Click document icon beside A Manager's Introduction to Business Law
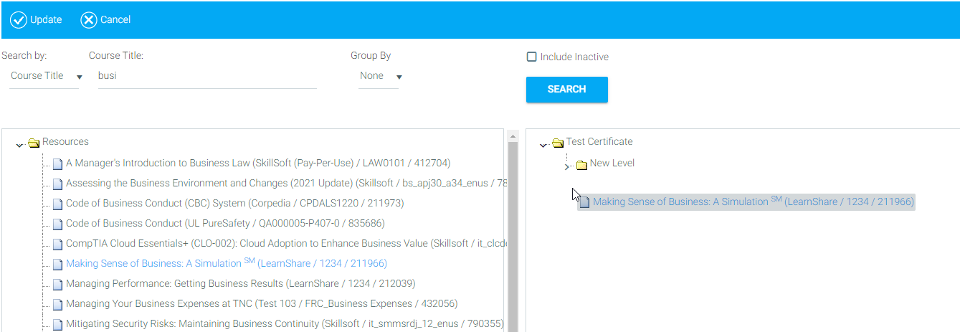Image resolution: width=960 pixels, height=332 pixels. pos(57,164)
